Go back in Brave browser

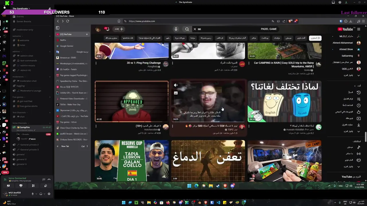[x=58, y=21]
